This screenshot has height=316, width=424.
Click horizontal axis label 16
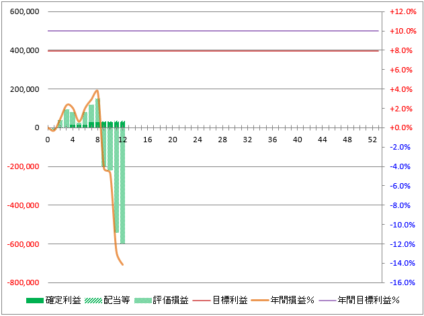pyautogui.click(x=148, y=140)
